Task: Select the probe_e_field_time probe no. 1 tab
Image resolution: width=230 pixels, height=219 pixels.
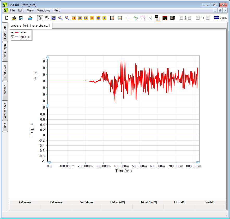Action: 31,26
